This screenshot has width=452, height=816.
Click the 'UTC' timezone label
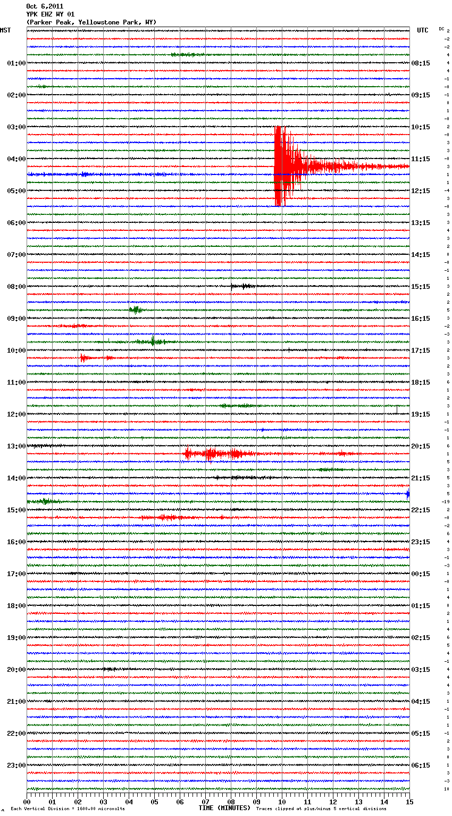[423, 30]
